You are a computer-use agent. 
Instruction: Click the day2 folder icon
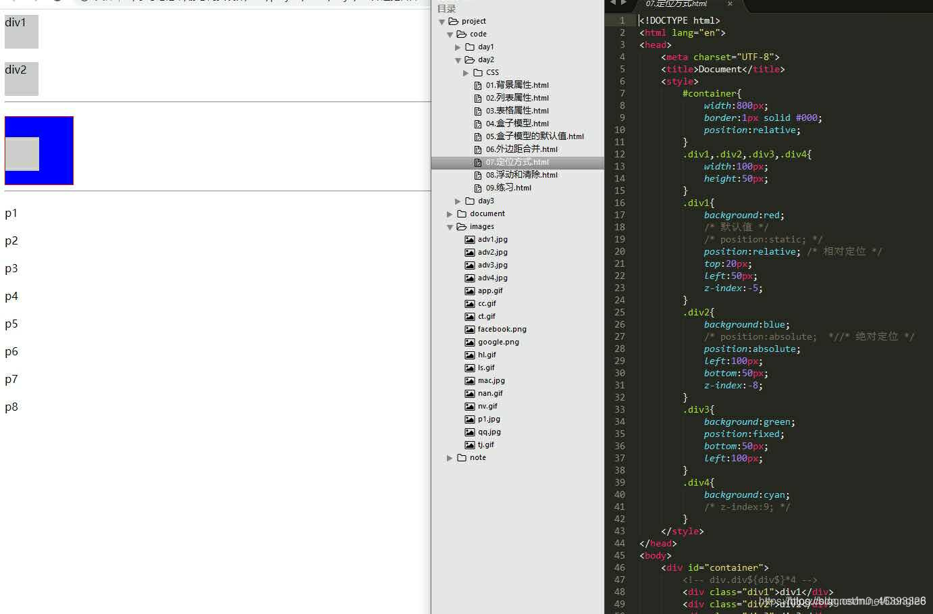click(470, 59)
